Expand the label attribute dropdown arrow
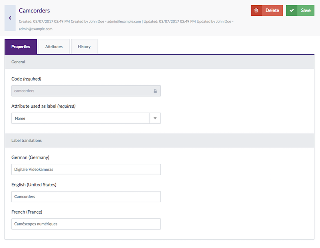Viewport: 320px width, 248px height. pyautogui.click(x=155, y=118)
